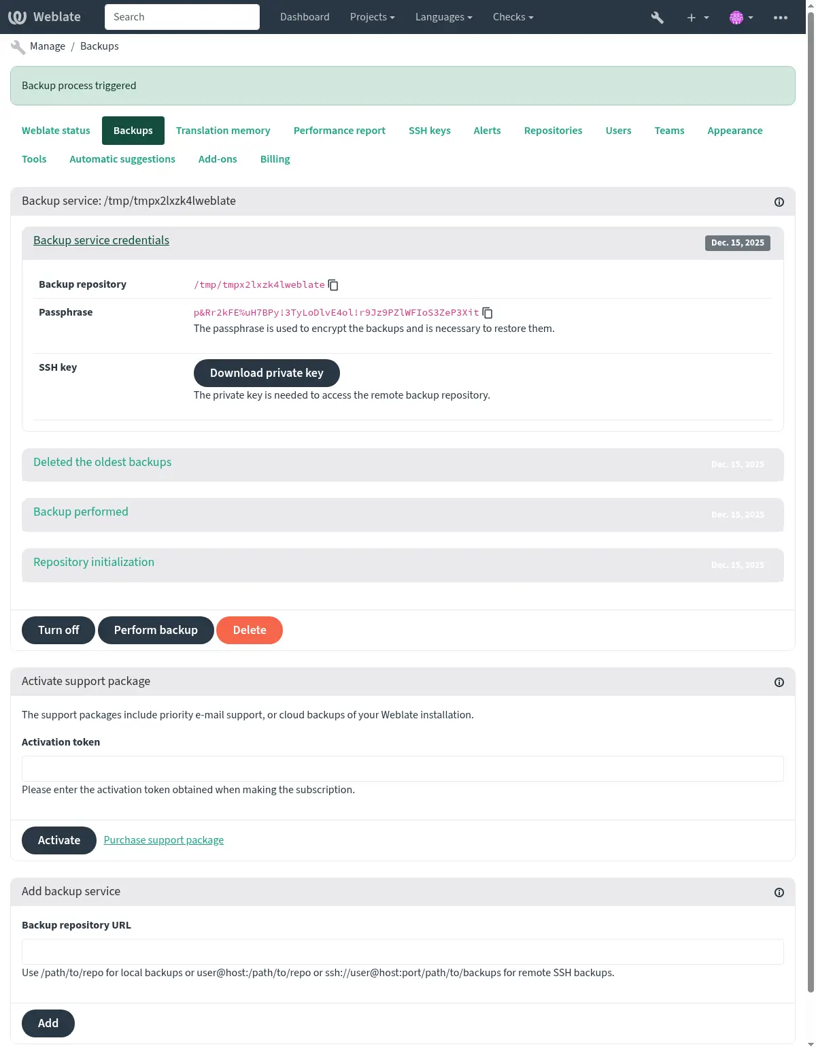Focus the Activation token field
This screenshot has height=1051, width=816.
(403, 769)
